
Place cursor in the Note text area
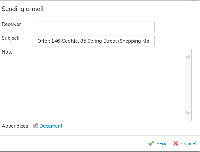click(109, 85)
